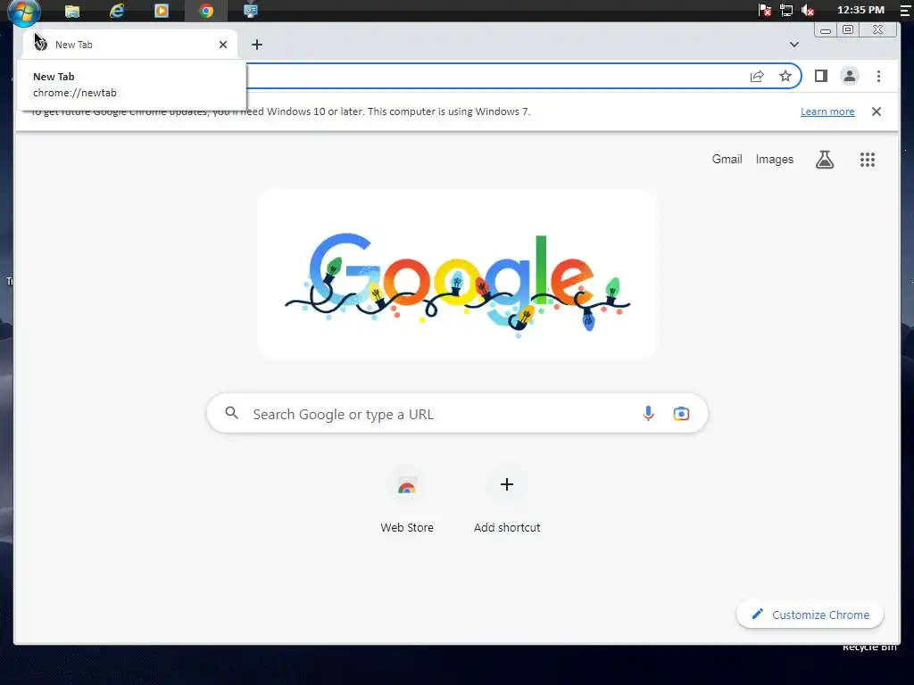
Task: Open Action Center flag in system tray
Action: 765,11
